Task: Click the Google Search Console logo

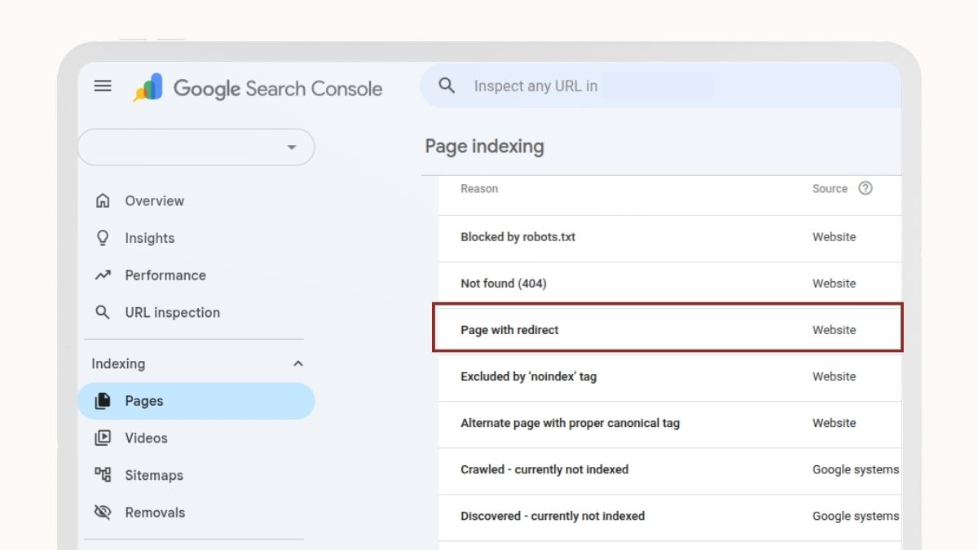Action: (258, 88)
